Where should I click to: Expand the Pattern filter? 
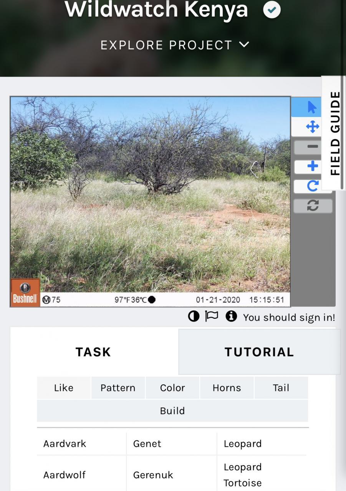[118, 388]
